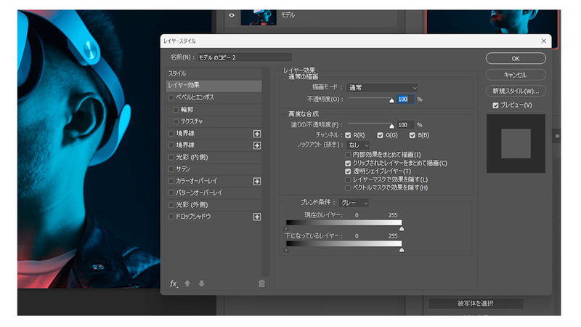581x327 pixels.
Task: Select first 境界線 entry in list
Action: point(185,134)
